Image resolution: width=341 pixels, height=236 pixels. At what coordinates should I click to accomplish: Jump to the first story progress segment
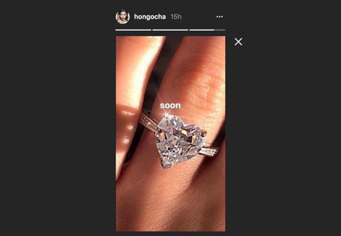point(134,30)
